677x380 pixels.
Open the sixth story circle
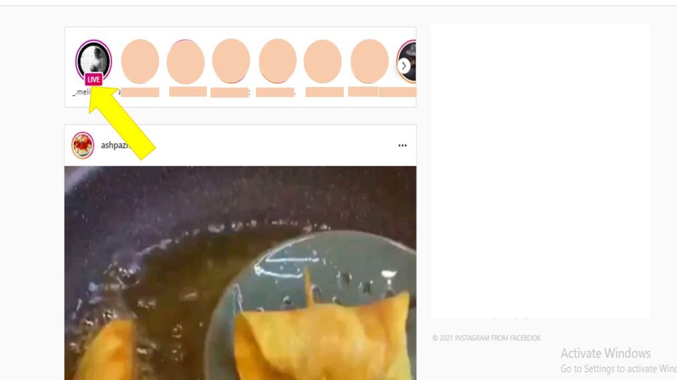click(x=323, y=61)
